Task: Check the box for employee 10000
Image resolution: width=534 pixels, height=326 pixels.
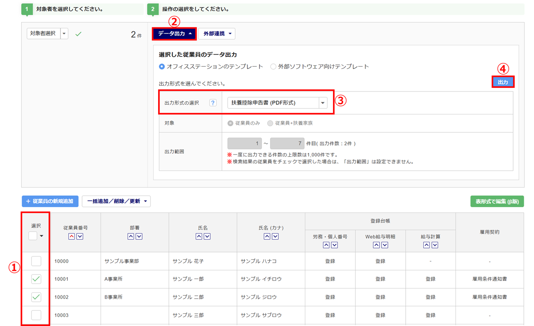Action: pos(36,261)
